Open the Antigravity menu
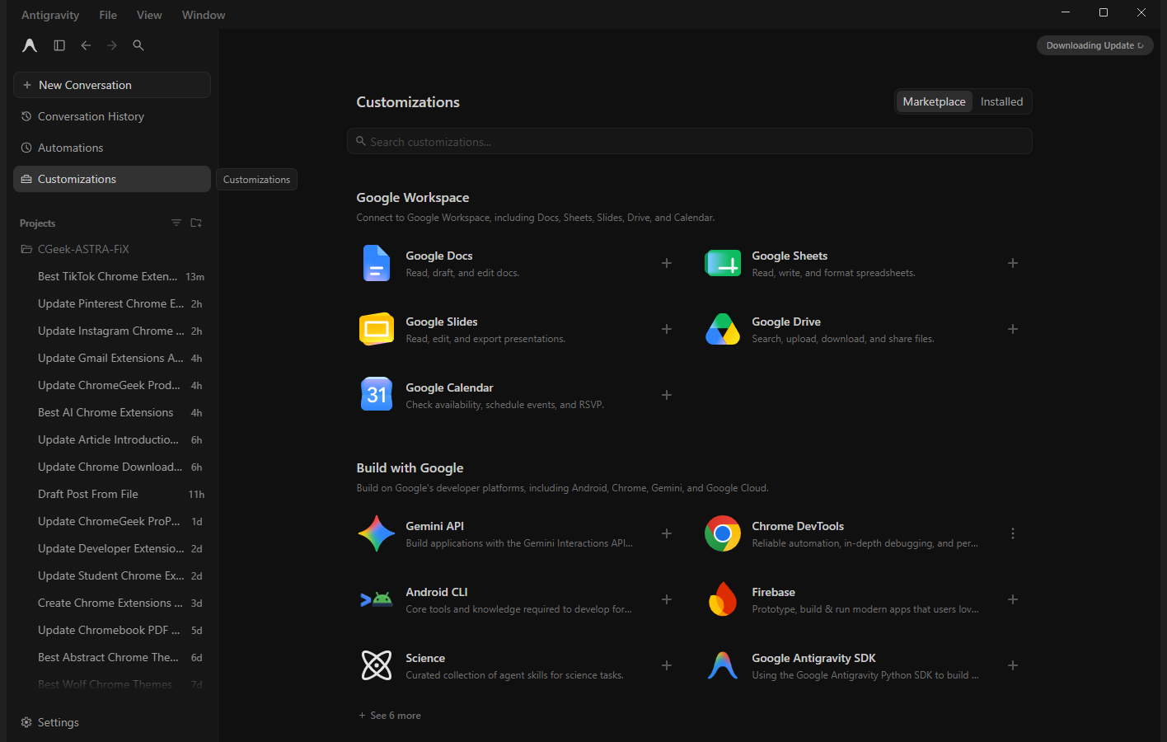The image size is (1167, 742). [50, 15]
